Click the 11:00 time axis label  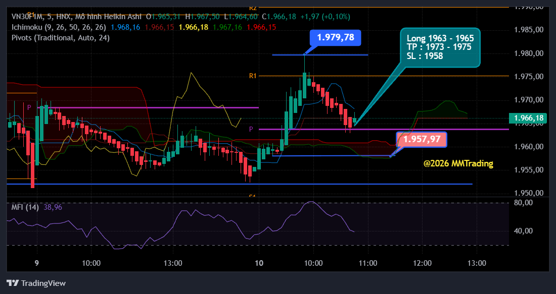click(368, 263)
